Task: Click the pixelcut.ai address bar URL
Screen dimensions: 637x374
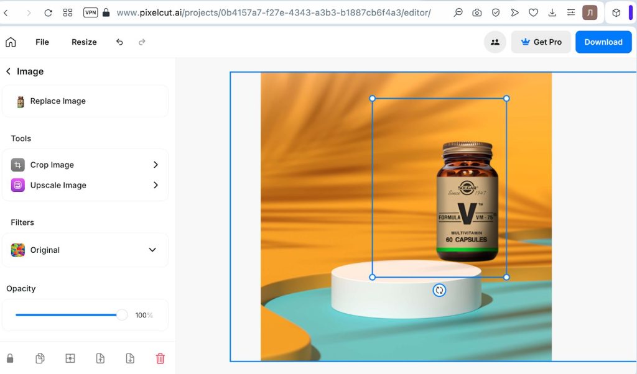Action: [274, 12]
